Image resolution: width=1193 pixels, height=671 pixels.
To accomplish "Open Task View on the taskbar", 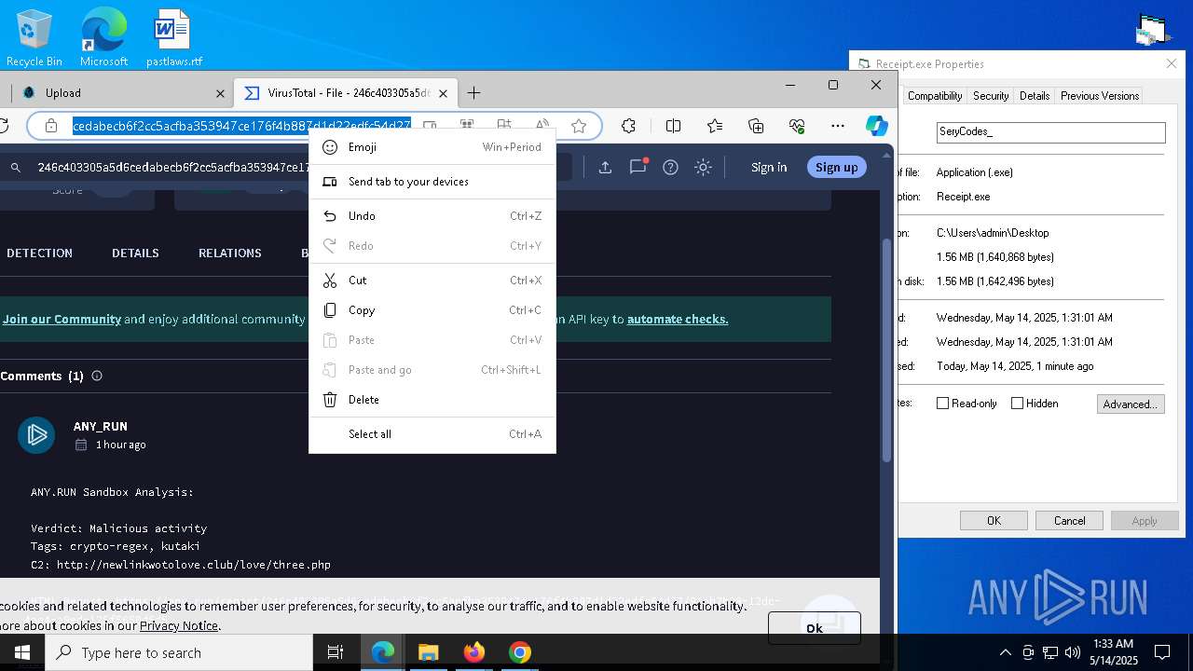I will click(336, 652).
